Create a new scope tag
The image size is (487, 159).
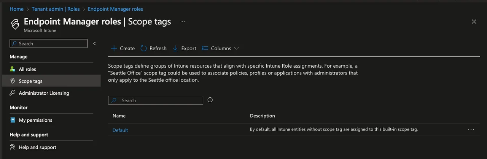coord(123,48)
